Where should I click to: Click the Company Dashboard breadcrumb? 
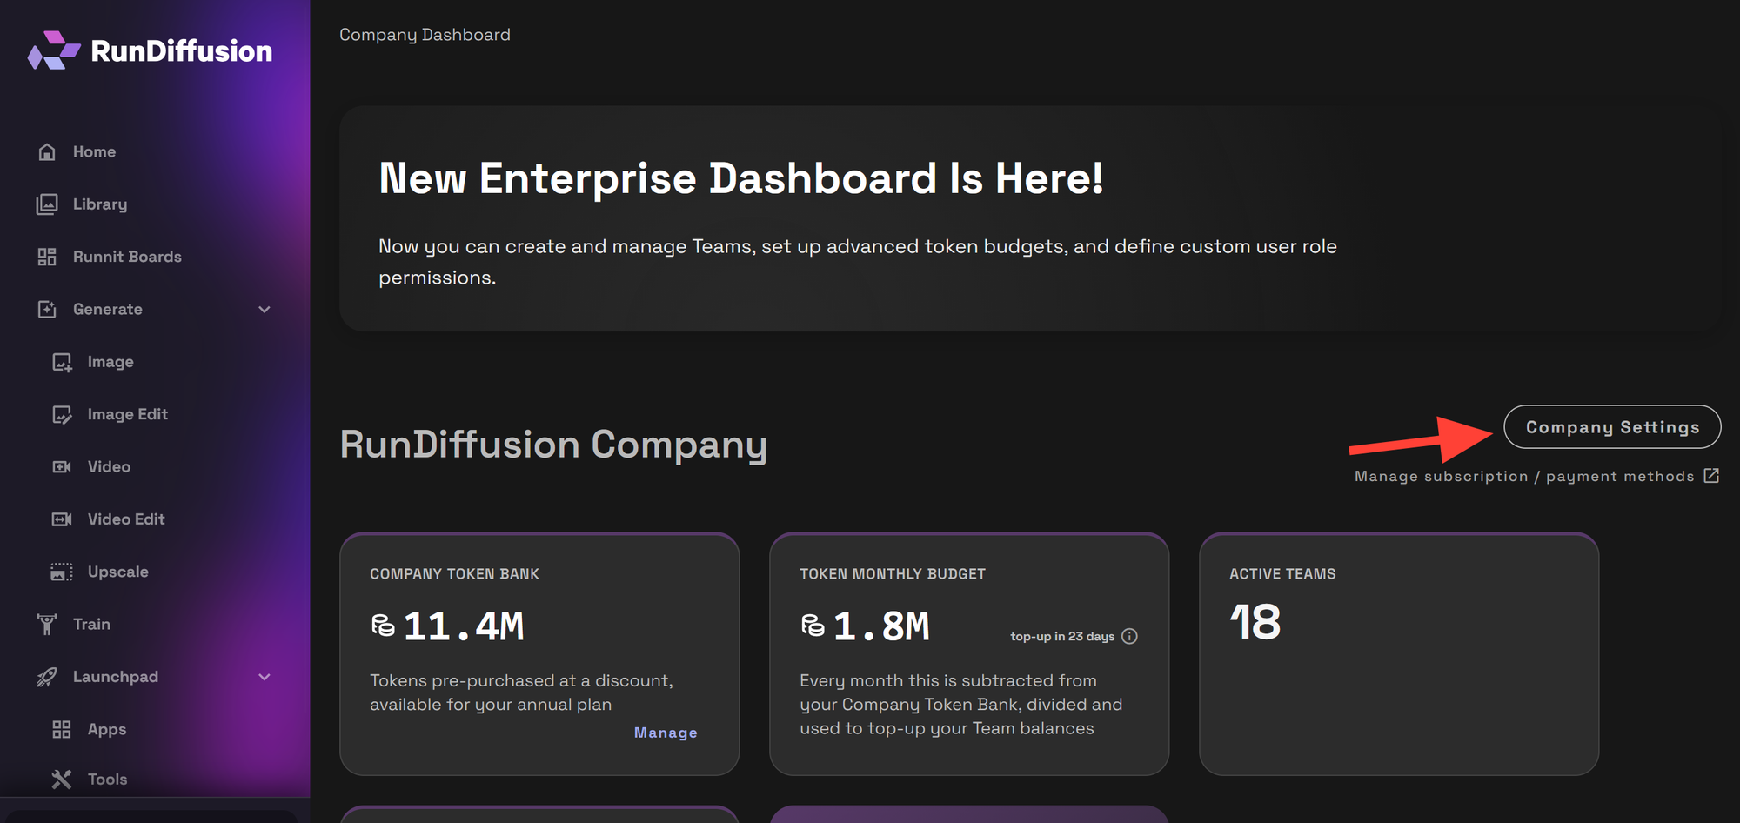(425, 35)
